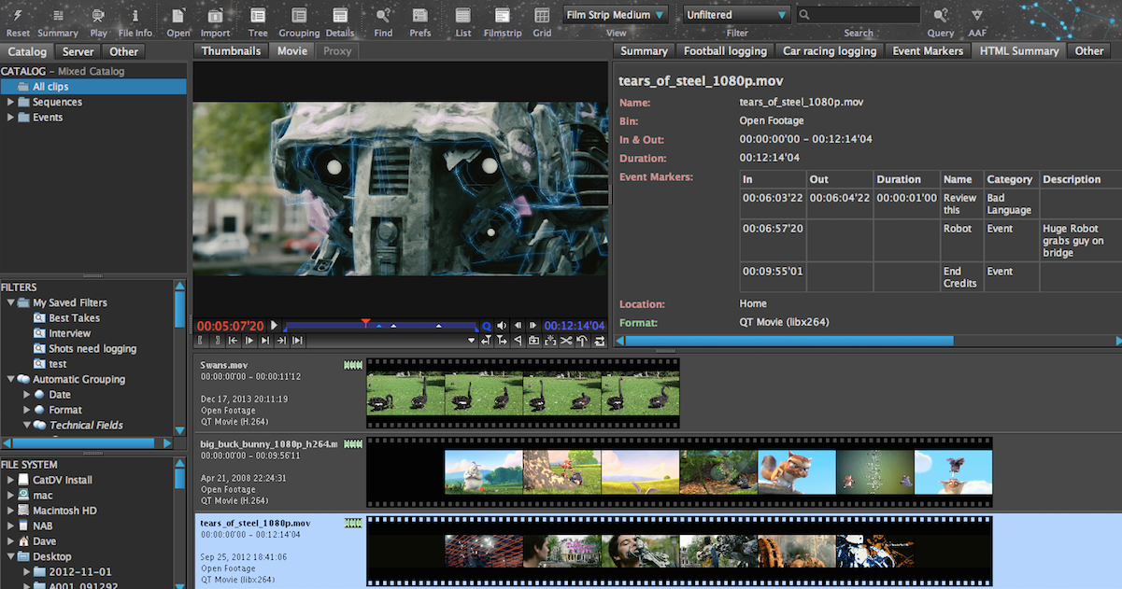Expand the Macintosh HD drive
1122x589 pixels.
(x=10, y=511)
